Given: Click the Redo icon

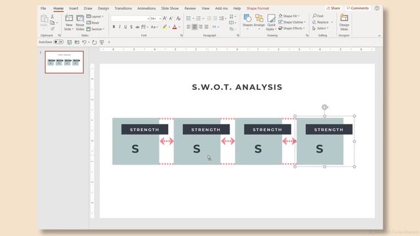Looking at the screenshot, I should 94,42.
